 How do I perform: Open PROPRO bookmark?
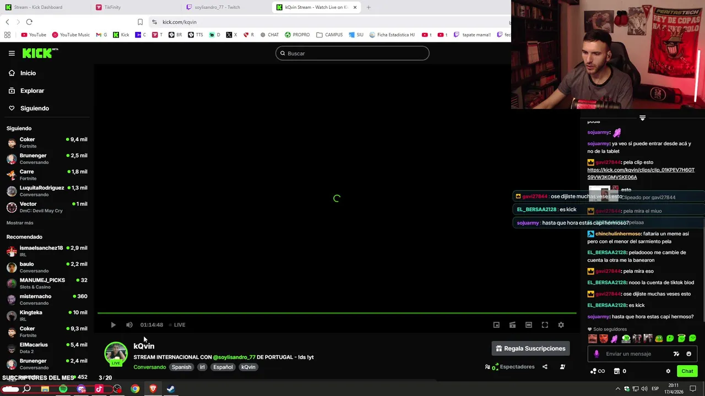tap(297, 35)
